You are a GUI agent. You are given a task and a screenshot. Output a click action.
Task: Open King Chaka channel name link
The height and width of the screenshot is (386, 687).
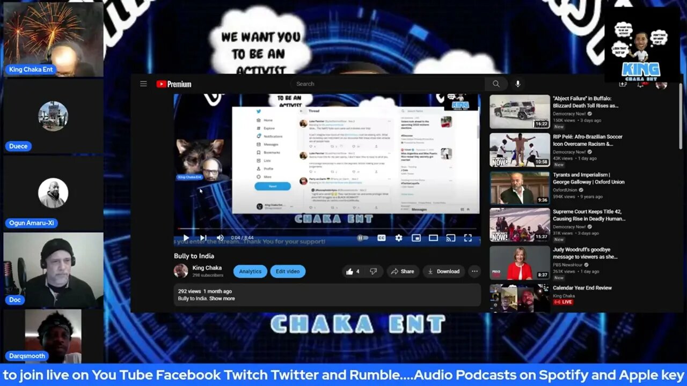pyautogui.click(x=207, y=268)
